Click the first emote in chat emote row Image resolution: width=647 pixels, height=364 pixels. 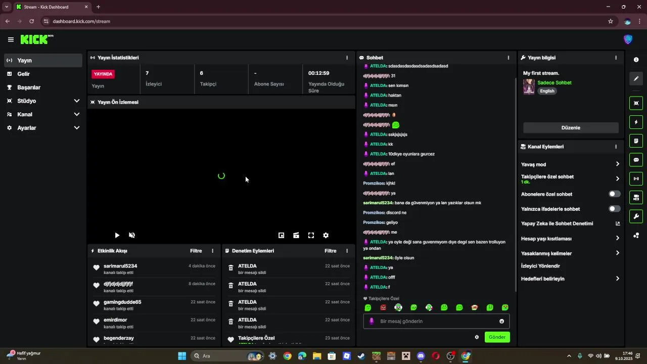[x=368, y=307]
